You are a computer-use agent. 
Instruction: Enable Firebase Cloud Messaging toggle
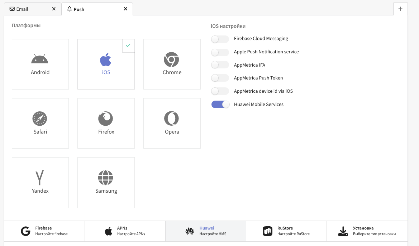pyautogui.click(x=220, y=39)
